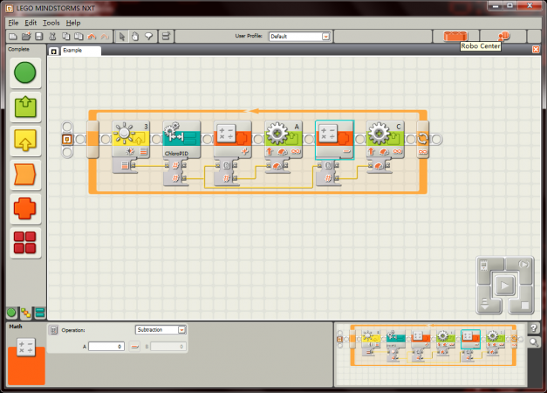Viewport: 547px width, 393px height.
Task: Click the green Common blocks palette icon
Action: pos(26,72)
